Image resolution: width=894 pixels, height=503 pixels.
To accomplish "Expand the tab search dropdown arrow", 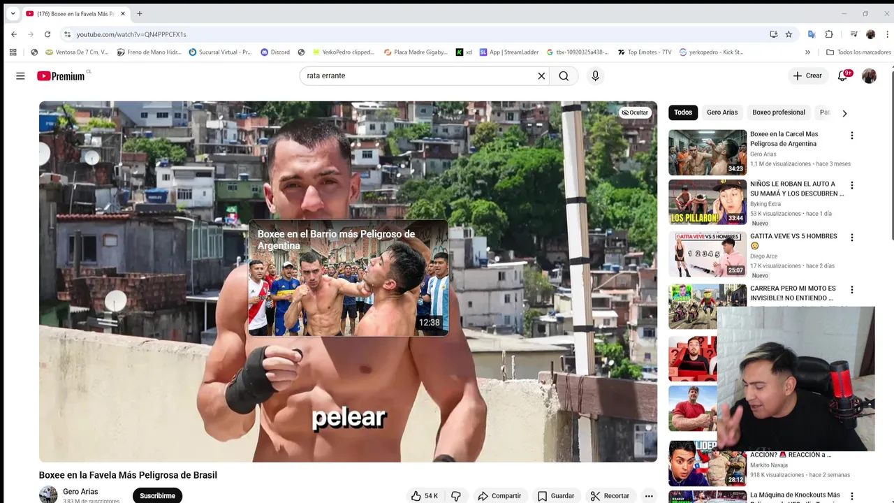I will pyautogui.click(x=13, y=13).
